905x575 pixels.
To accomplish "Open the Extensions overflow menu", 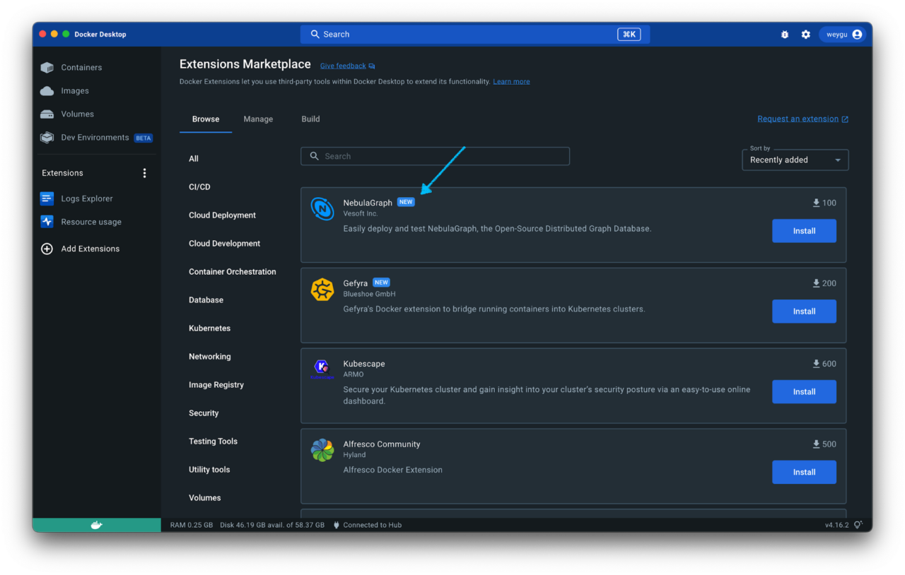I will (144, 172).
